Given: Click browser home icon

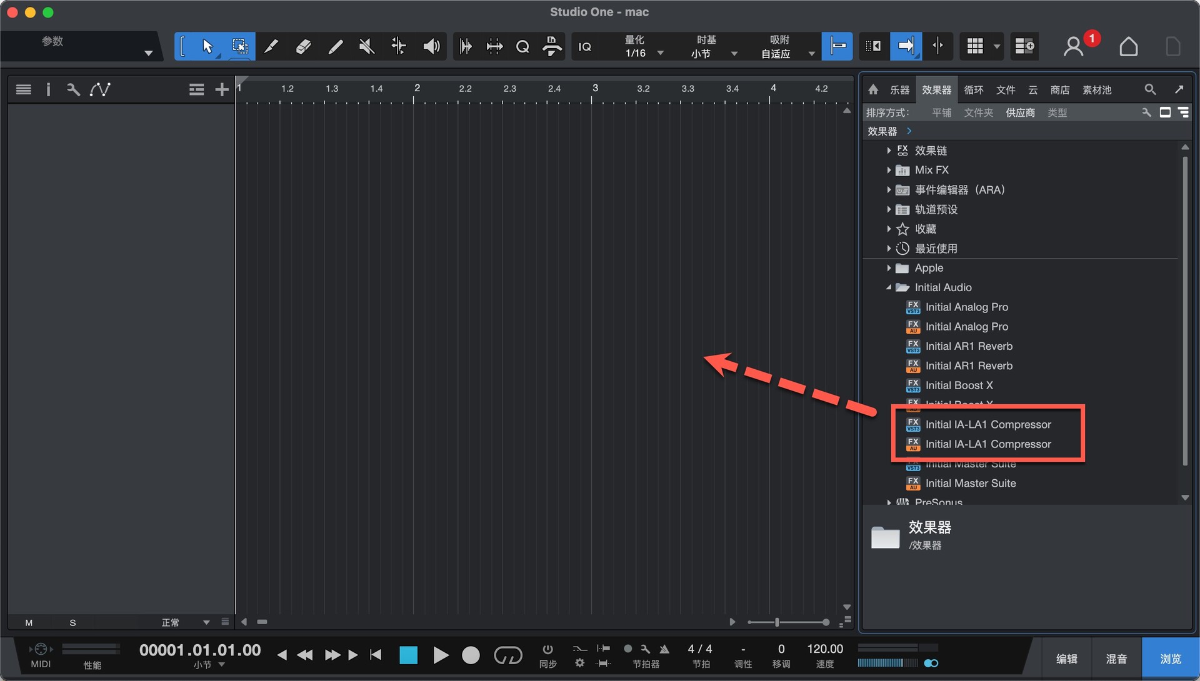Looking at the screenshot, I should pyautogui.click(x=873, y=90).
